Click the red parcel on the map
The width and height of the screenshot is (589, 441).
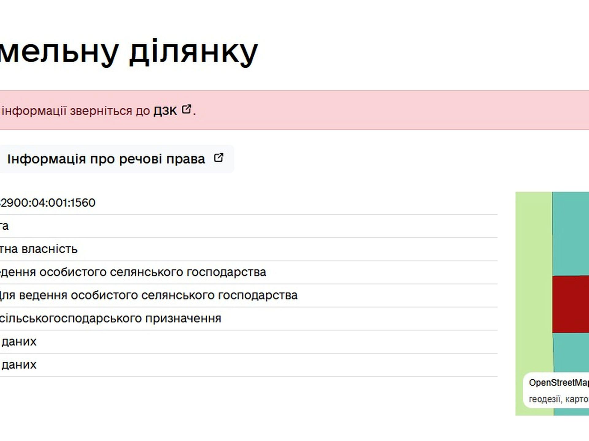tap(570, 304)
